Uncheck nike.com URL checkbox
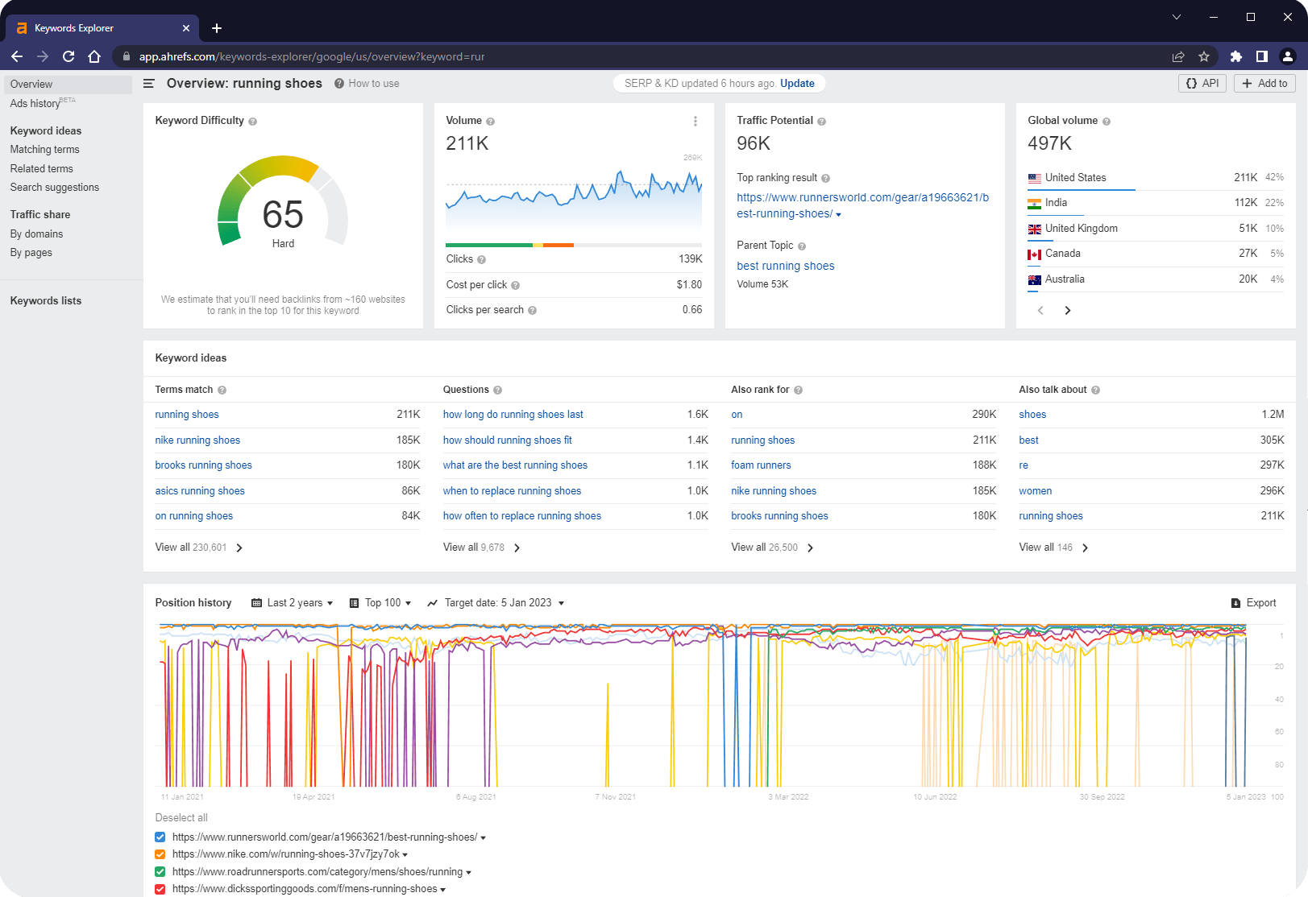The width and height of the screenshot is (1308, 897). click(x=160, y=854)
